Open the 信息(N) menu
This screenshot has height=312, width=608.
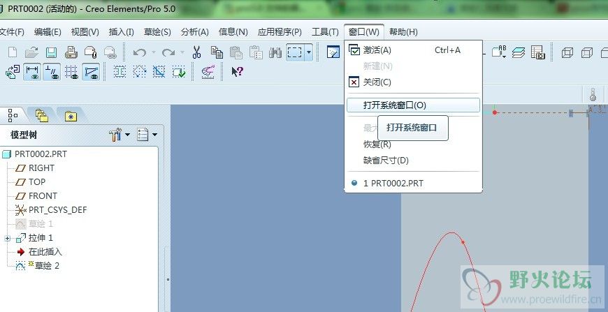233,32
